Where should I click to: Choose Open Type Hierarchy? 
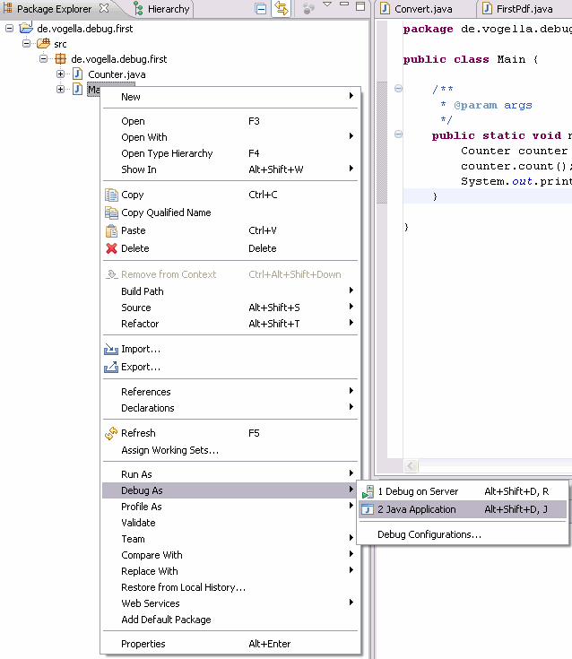[230, 153]
